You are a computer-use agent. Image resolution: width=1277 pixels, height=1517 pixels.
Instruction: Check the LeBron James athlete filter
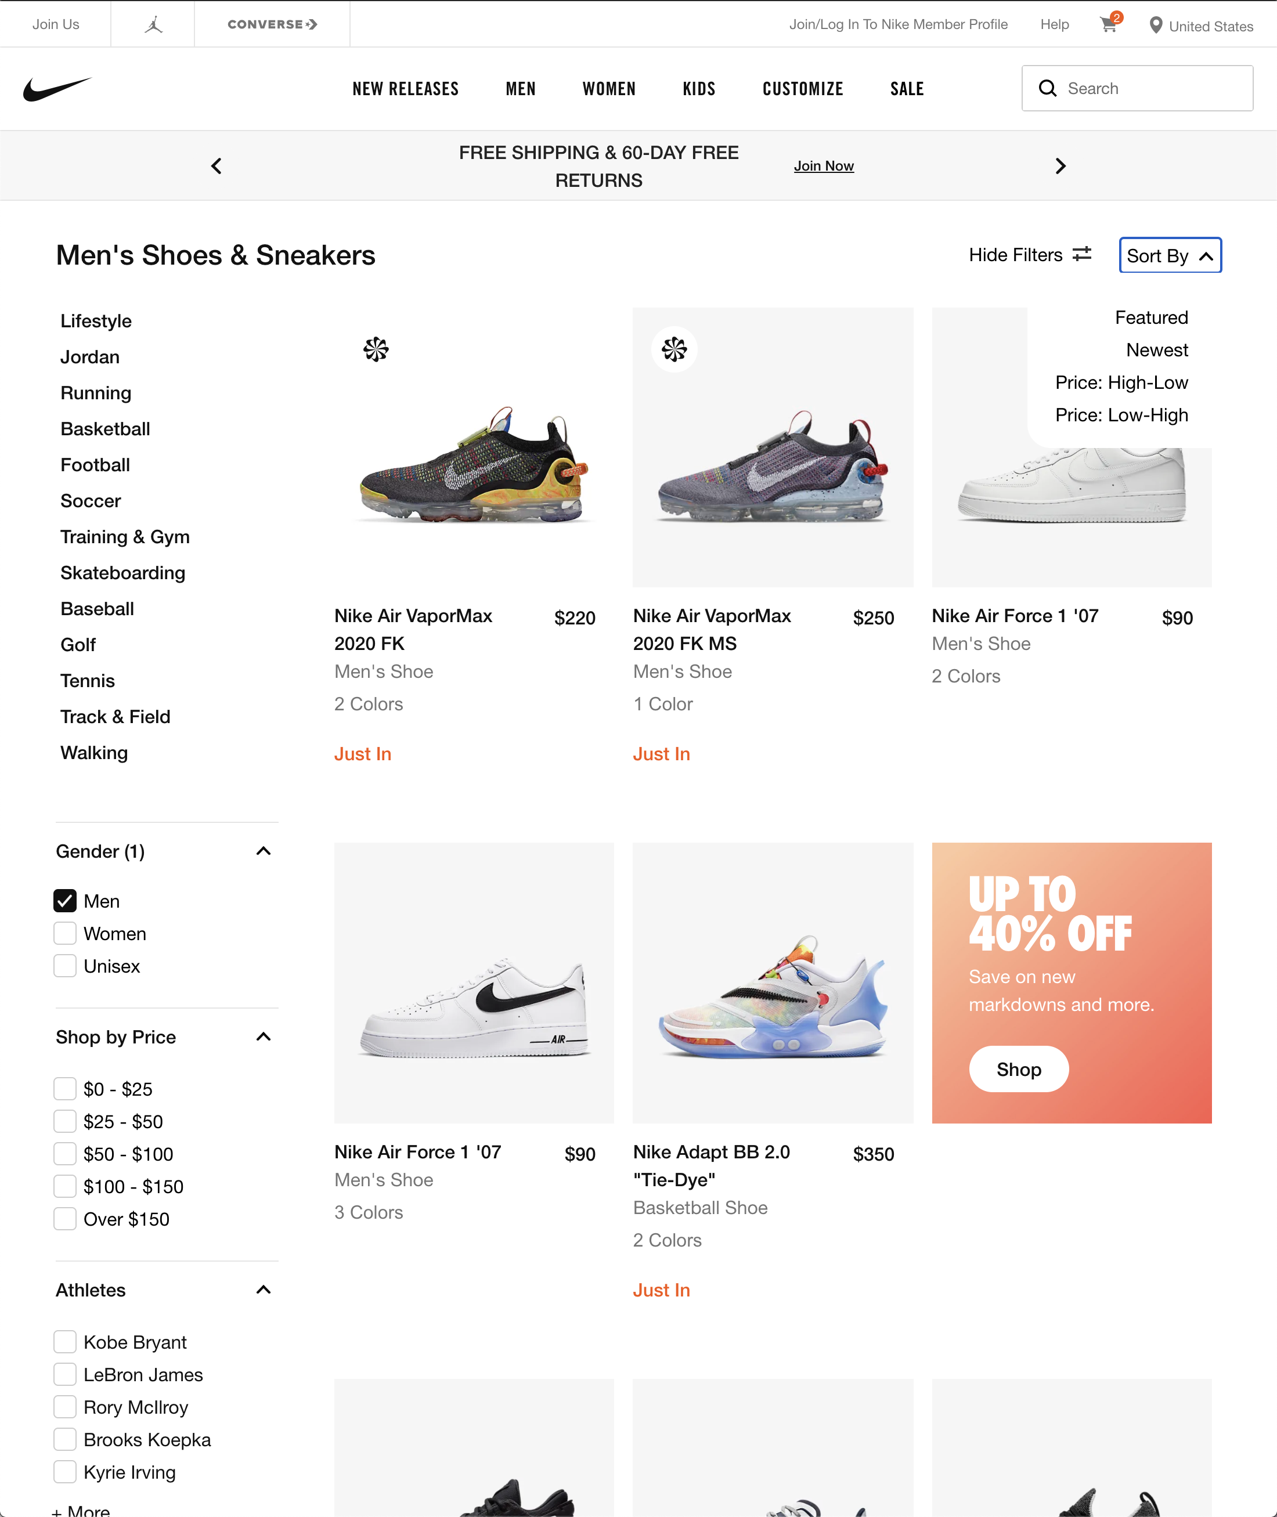(x=64, y=1374)
